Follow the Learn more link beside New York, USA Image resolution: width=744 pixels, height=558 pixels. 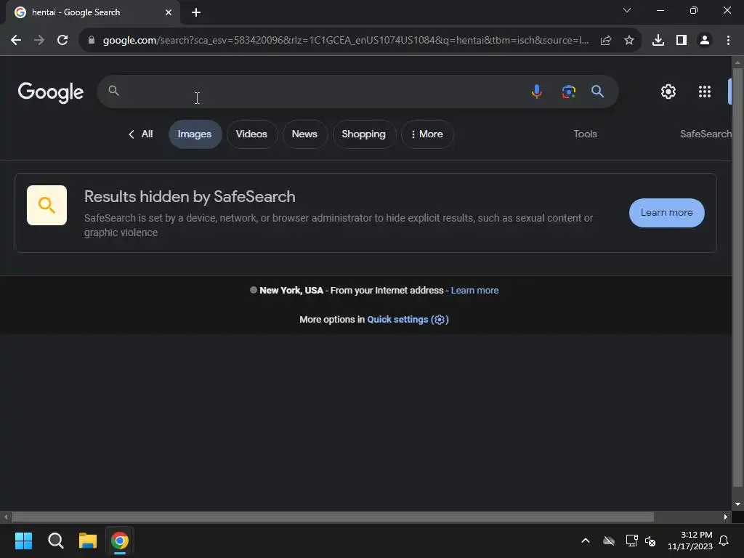point(474,291)
